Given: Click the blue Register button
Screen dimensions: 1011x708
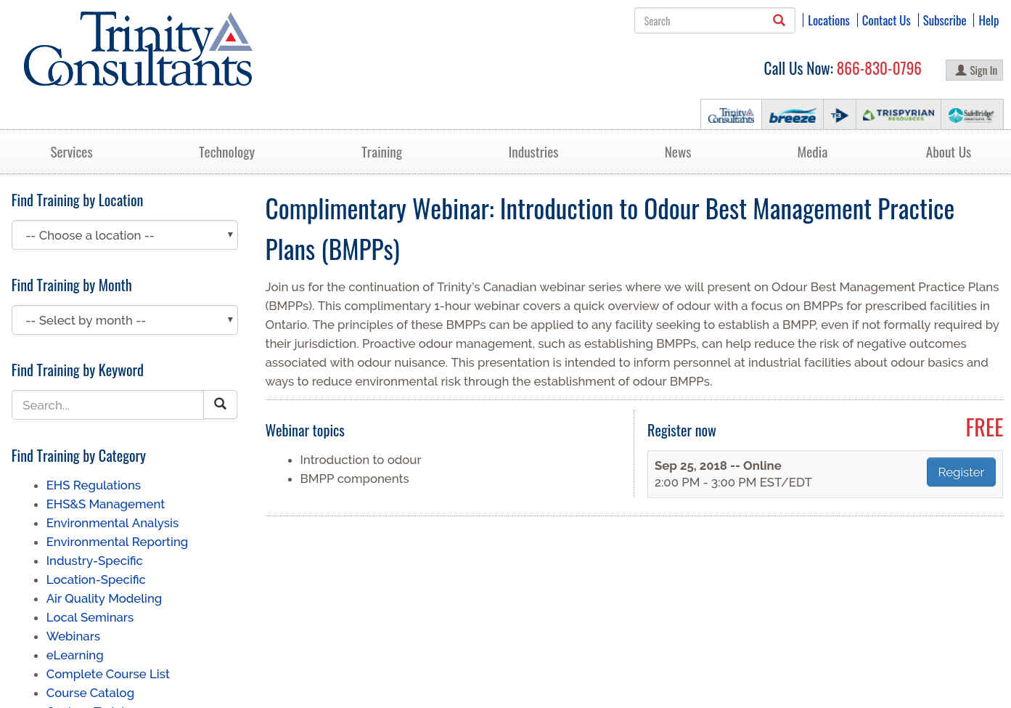Looking at the screenshot, I should 961,472.
